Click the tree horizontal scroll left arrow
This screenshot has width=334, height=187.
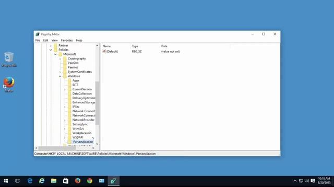click(36, 148)
